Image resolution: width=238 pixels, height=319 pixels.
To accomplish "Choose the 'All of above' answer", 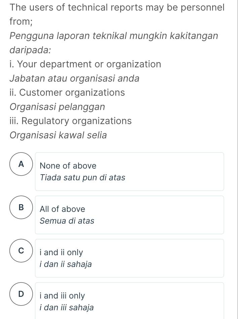I will [62, 209].
